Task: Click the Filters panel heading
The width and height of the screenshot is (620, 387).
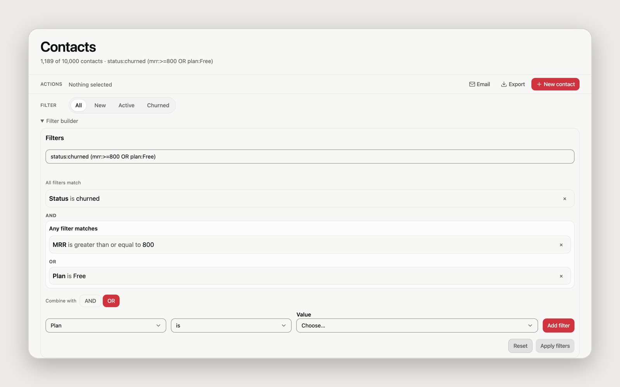Action: point(55,138)
